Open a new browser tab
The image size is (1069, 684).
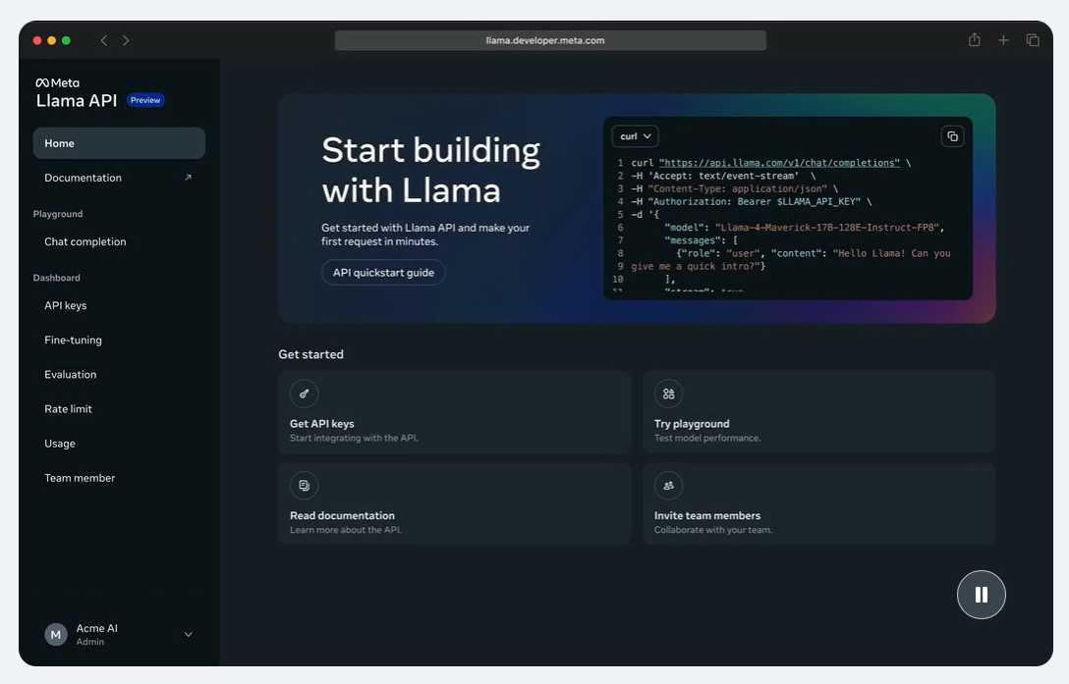pyautogui.click(x=1003, y=40)
